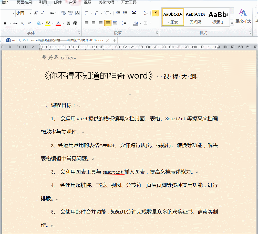Open the highlight color dropdown arrow
Viewport: 258px width, 234px height.
pyautogui.click(x=53, y=23)
